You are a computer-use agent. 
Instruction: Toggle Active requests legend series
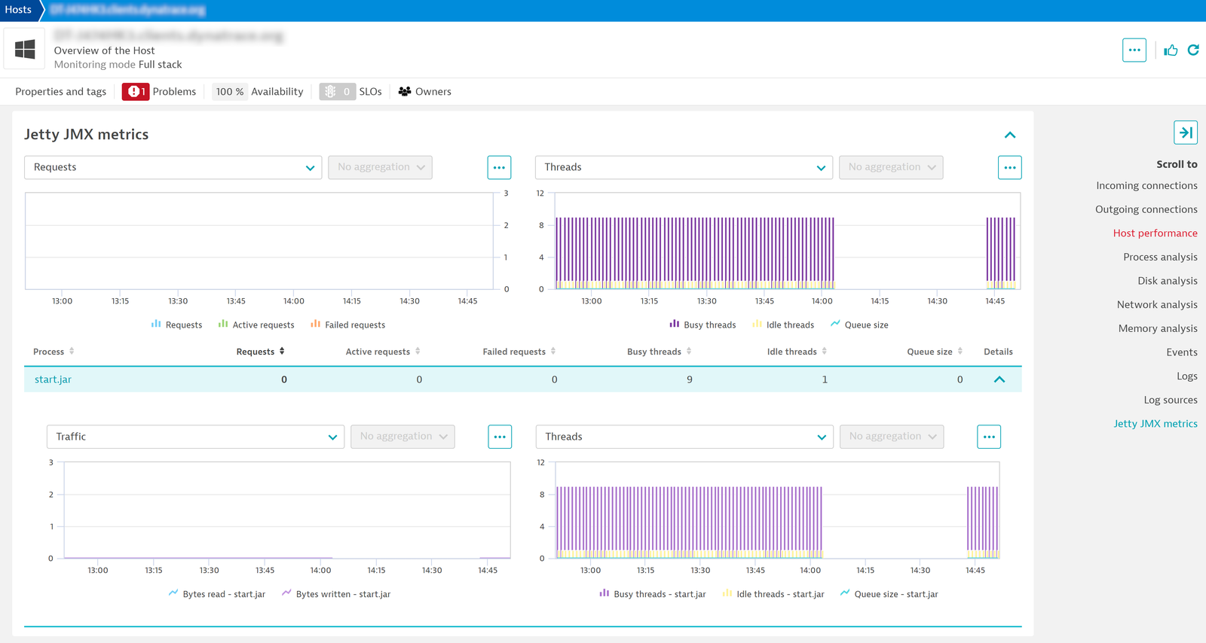[256, 325]
